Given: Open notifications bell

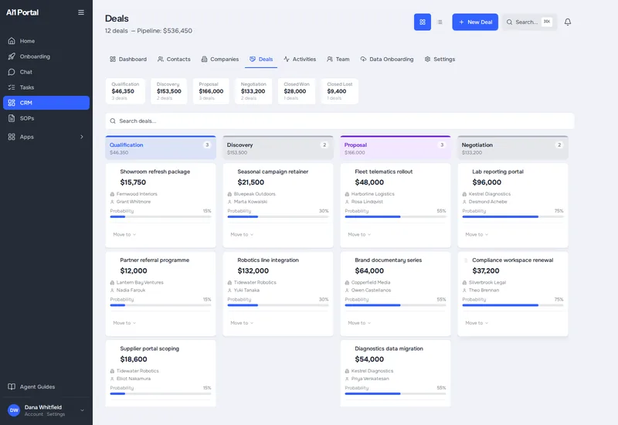Looking at the screenshot, I should point(568,22).
